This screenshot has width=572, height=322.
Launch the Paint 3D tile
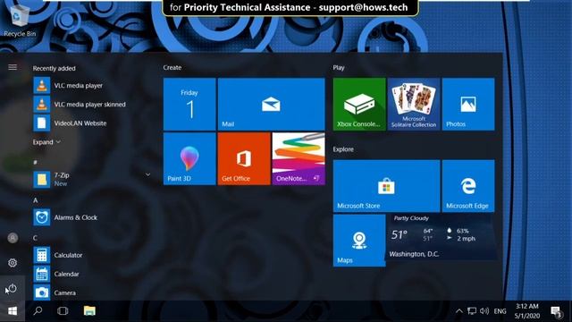click(x=189, y=158)
